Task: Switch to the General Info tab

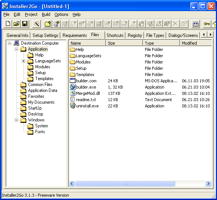Action: (x=17, y=35)
